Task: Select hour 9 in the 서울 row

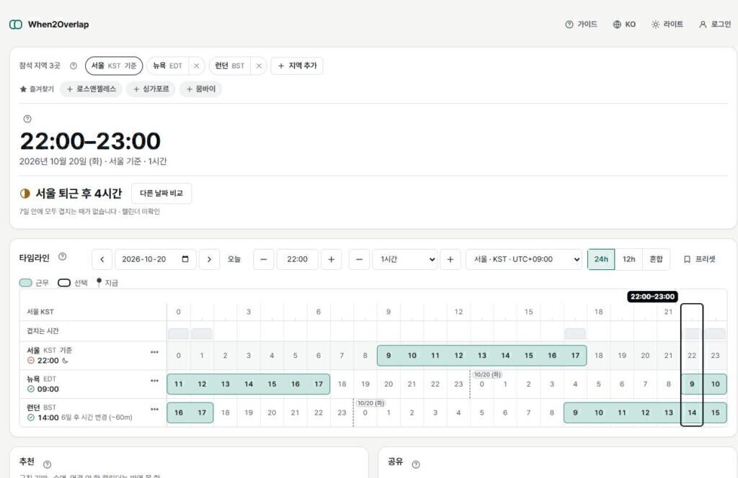Action: [x=388, y=356]
